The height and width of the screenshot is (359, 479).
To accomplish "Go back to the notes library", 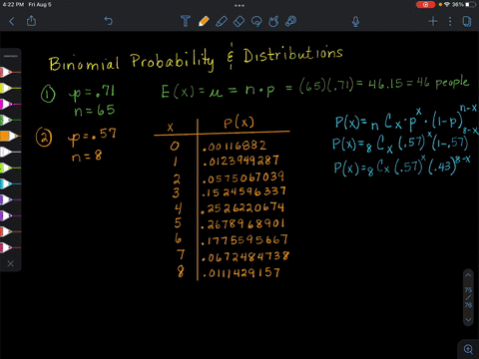I will pyautogui.click(x=12, y=22).
